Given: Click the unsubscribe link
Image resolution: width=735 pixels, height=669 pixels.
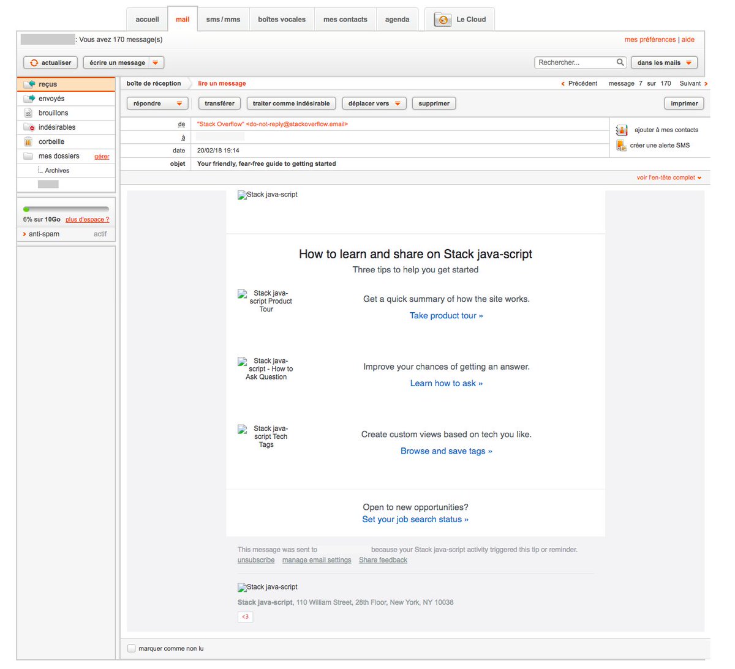Looking at the screenshot, I should pos(256,560).
